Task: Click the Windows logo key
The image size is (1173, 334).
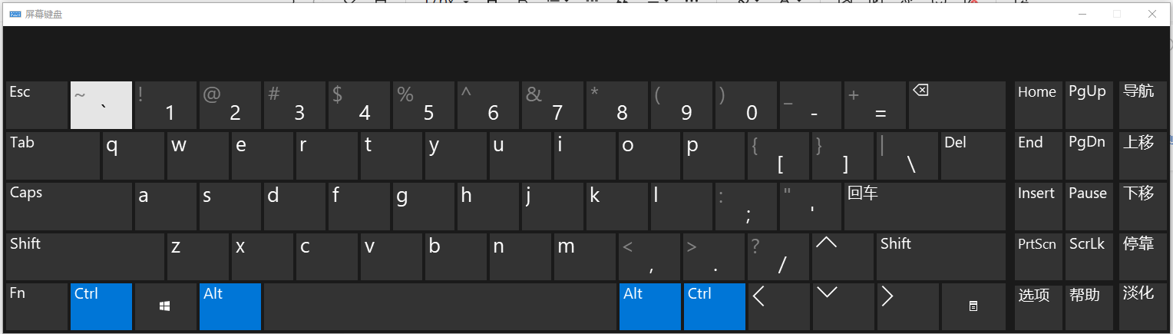Action: [165, 306]
